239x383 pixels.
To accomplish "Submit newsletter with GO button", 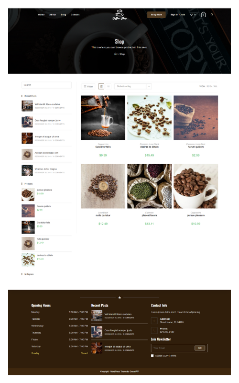I will point(200,348).
